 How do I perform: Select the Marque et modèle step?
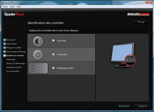click(14, 48)
